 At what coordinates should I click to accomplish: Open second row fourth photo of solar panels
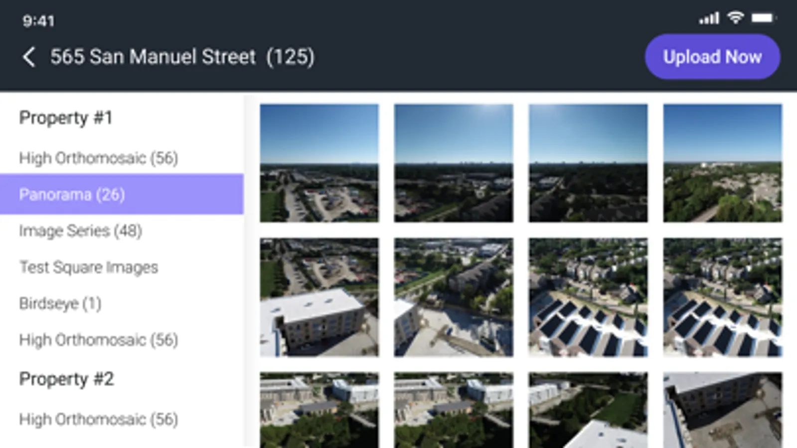click(x=723, y=297)
